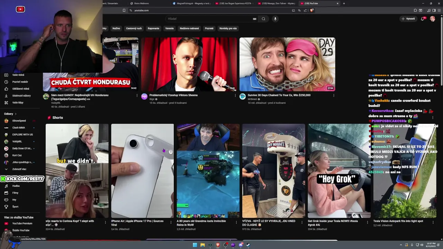This screenshot has width=443, height=249.
Task: Bookmark this page in the address bar
Action: tap(124, 10)
